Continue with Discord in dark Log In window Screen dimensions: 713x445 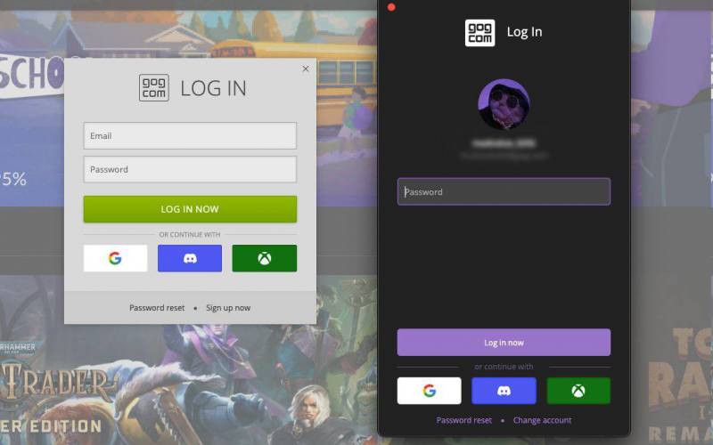pyautogui.click(x=504, y=391)
